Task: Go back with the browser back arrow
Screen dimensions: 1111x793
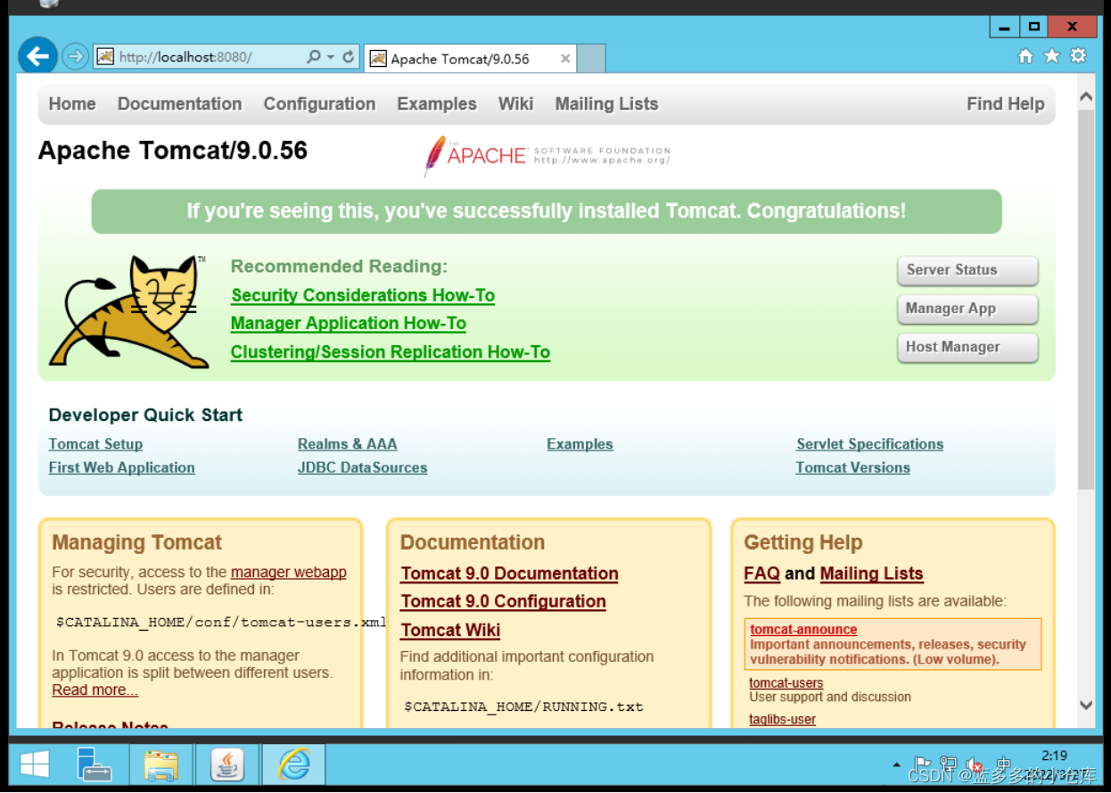Action: pyautogui.click(x=38, y=57)
